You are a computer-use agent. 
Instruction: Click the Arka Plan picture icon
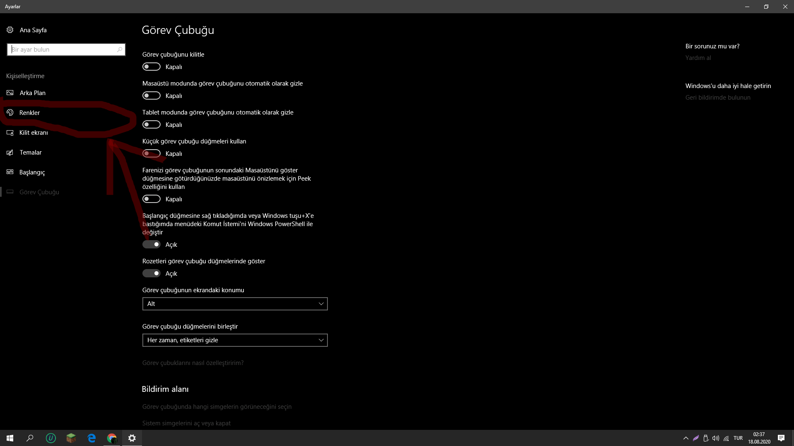click(x=10, y=93)
